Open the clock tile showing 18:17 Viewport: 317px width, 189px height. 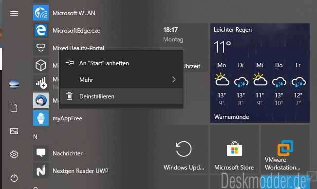tap(184, 48)
